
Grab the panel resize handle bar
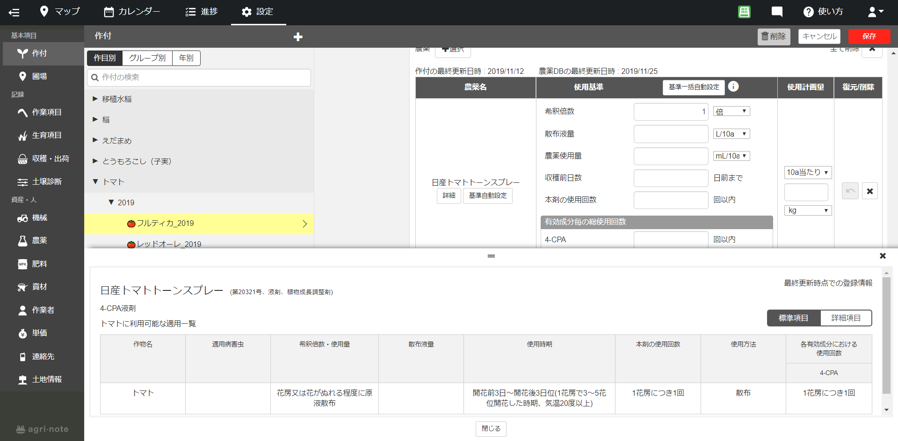[491, 256]
